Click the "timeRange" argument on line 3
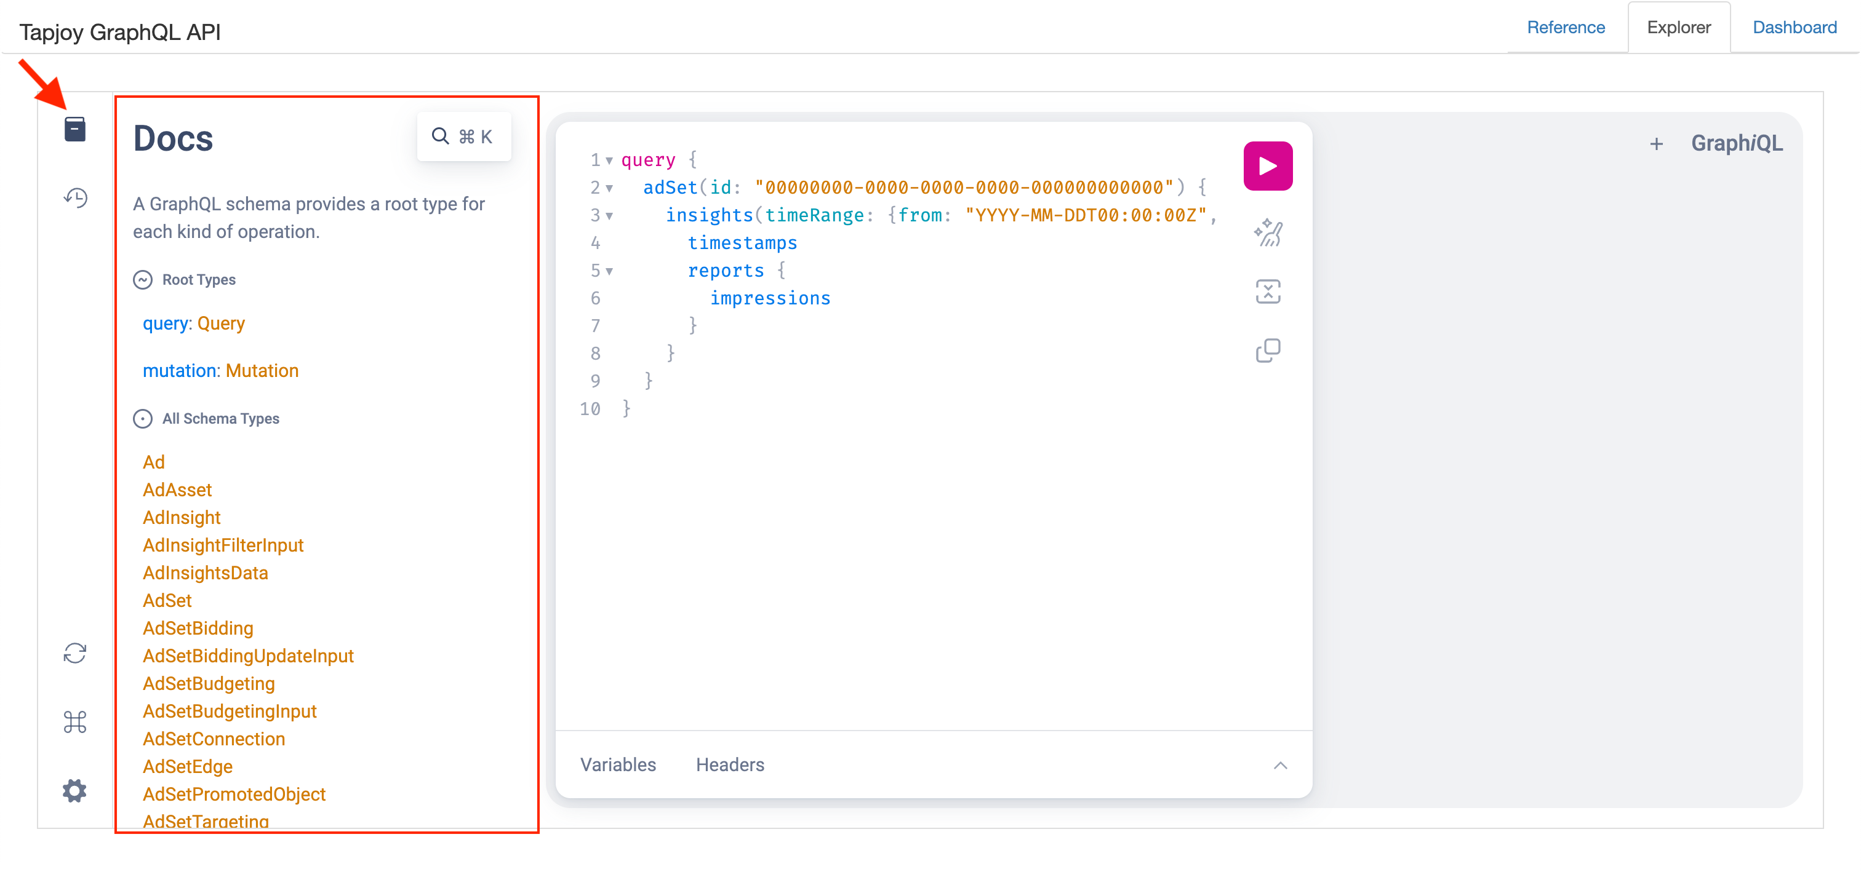The height and width of the screenshot is (872, 1861). click(814, 216)
